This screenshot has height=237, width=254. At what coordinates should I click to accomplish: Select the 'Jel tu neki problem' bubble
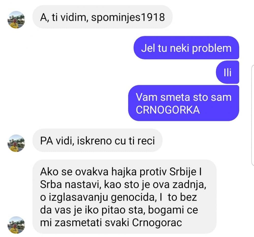(186, 48)
